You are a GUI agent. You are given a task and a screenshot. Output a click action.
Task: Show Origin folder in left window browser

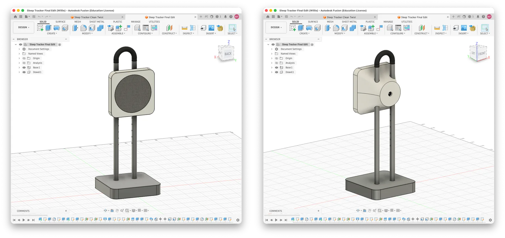(24, 58)
